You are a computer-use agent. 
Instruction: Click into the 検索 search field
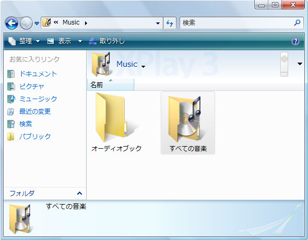(236, 23)
